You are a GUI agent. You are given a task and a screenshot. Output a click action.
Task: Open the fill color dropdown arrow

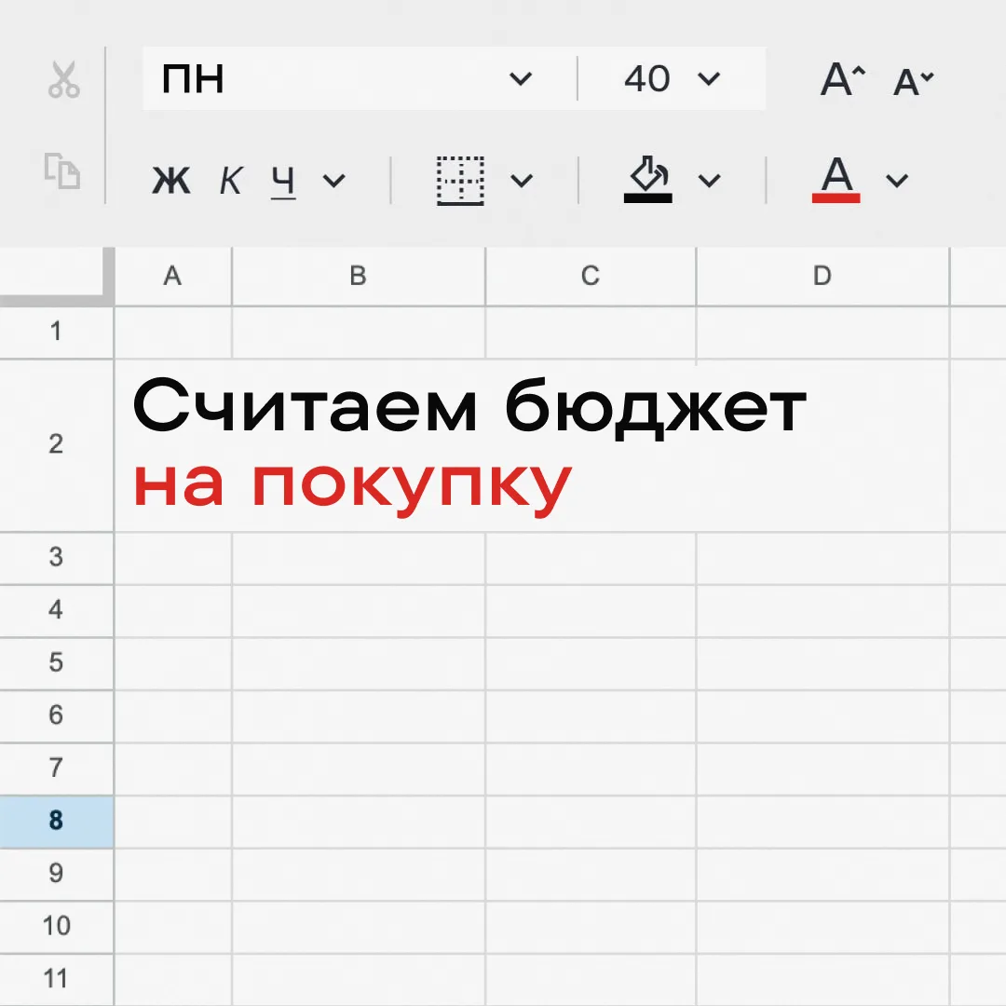[x=709, y=181]
